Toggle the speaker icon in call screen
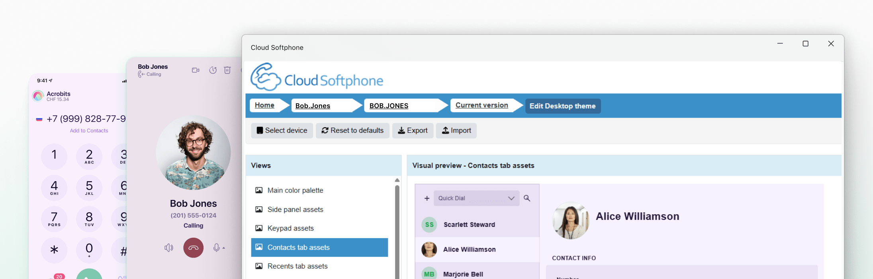This screenshot has height=279, width=873. point(169,248)
